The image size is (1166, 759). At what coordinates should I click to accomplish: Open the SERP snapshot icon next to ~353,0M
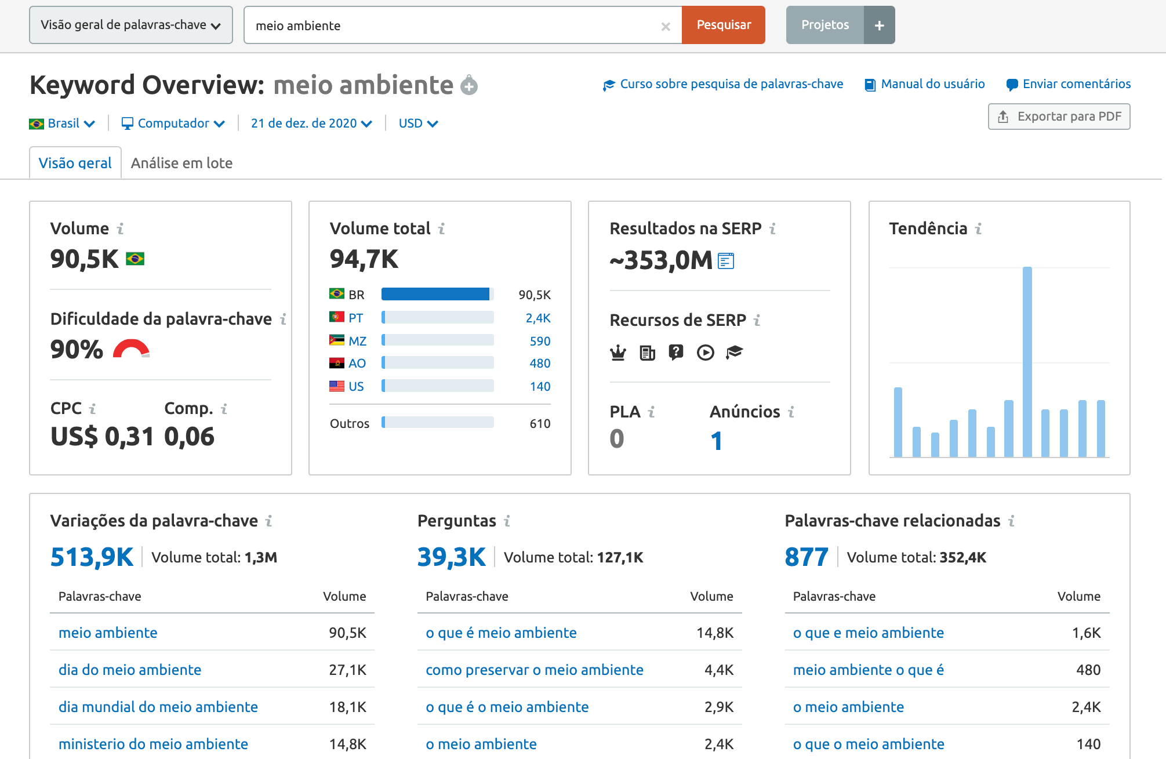coord(726,261)
